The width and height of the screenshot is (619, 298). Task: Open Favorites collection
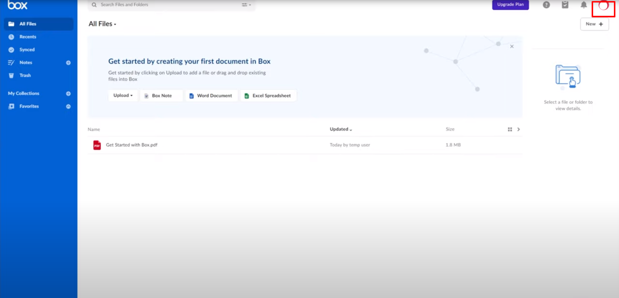point(29,106)
